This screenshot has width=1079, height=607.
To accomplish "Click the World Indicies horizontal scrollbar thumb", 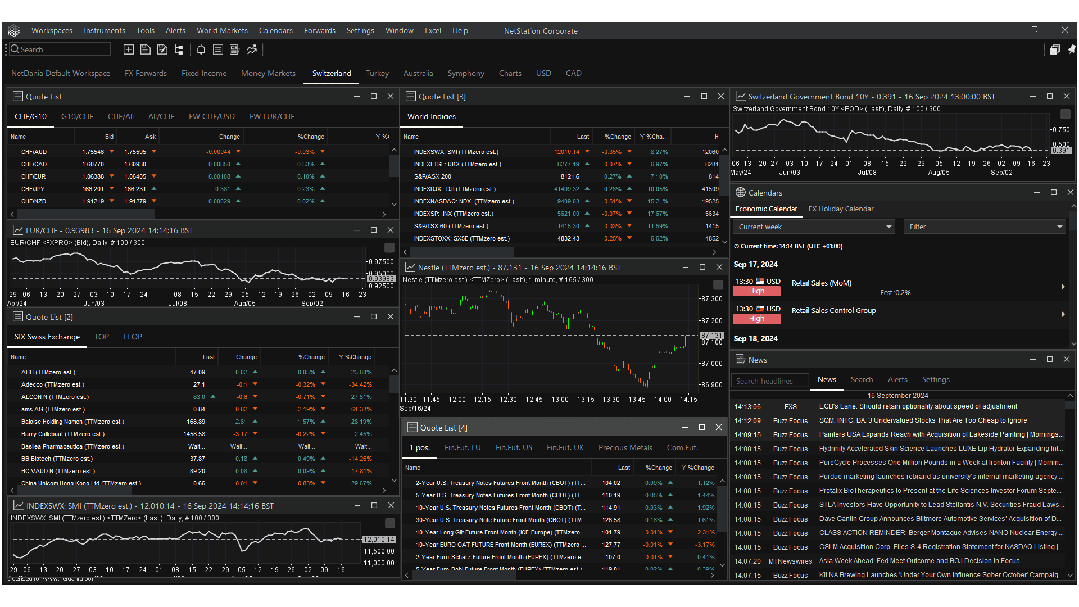I will tap(462, 252).
